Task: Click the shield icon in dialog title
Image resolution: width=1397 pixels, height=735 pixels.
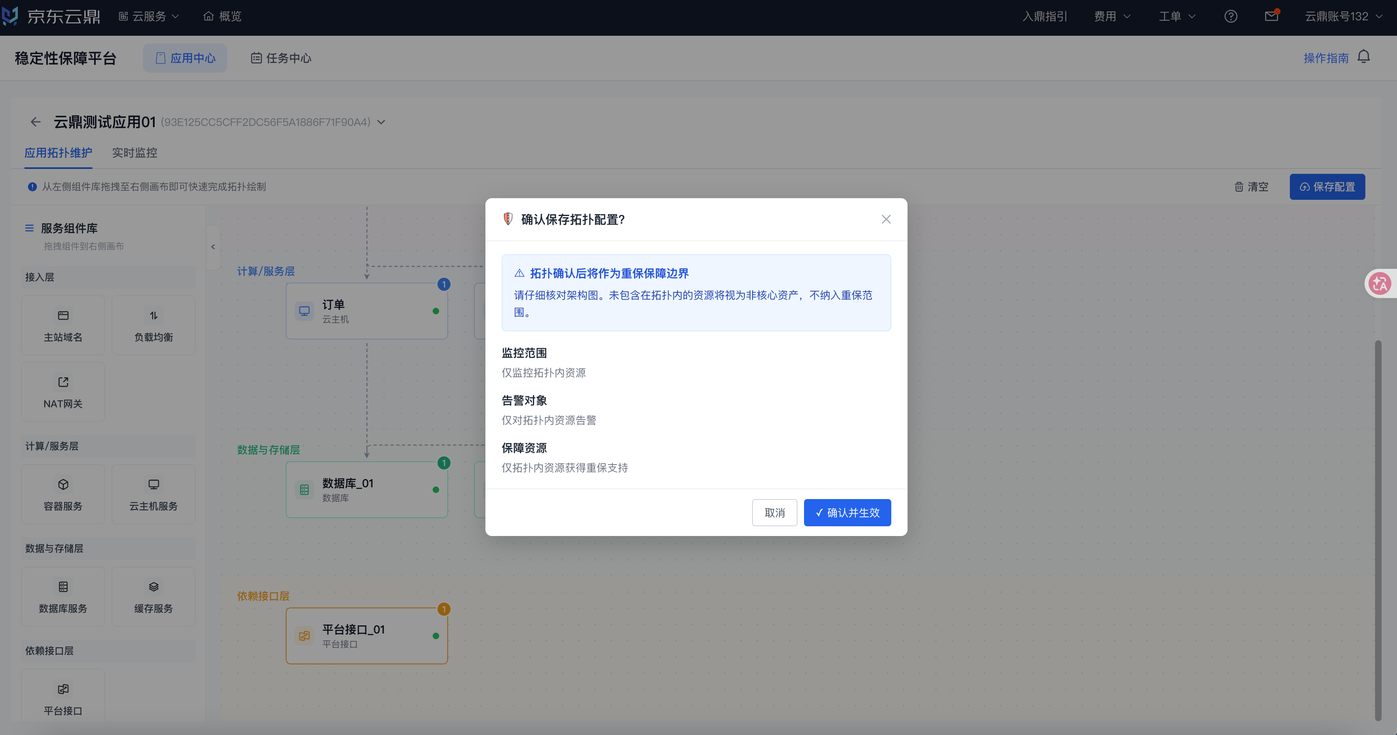Action: [x=508, y=218]
